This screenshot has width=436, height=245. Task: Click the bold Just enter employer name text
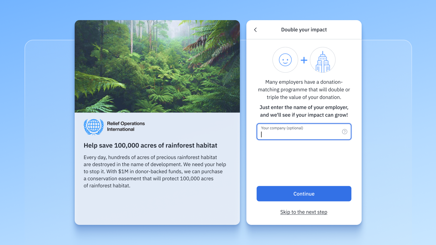(x=304, y=111)
